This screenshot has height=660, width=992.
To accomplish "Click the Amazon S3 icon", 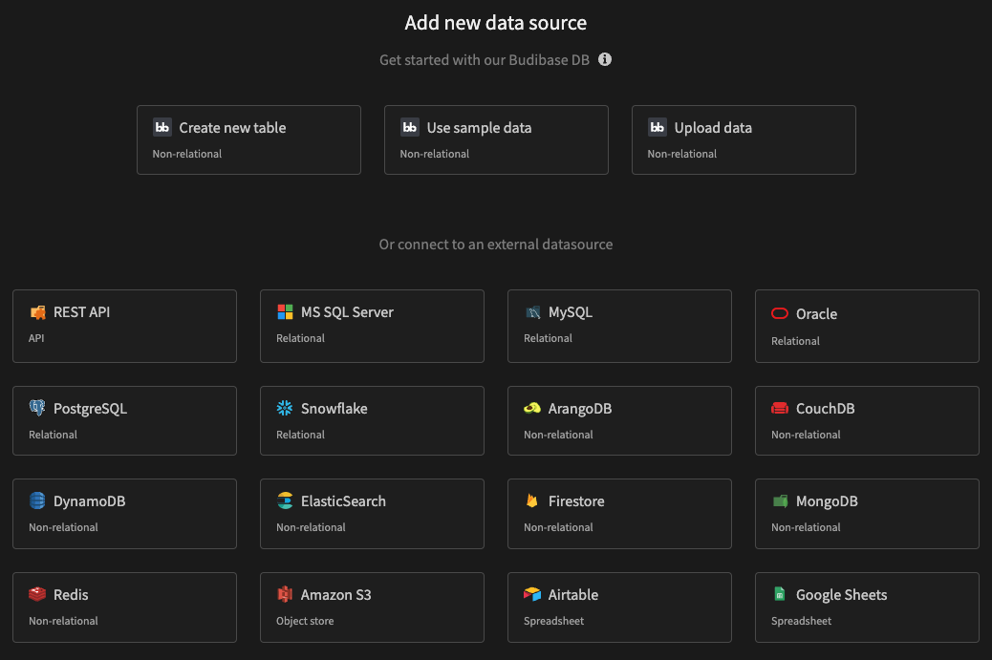I will (285, 594).
